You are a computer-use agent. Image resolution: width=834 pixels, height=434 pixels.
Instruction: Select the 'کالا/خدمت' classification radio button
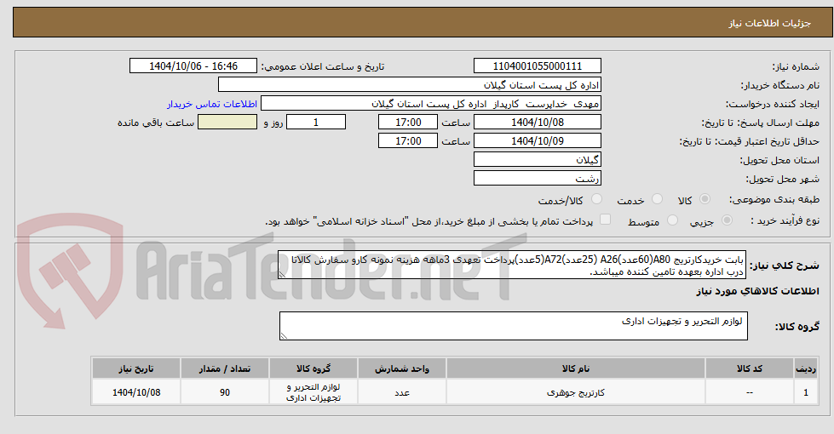coord(597,199)
